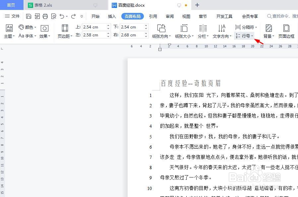Viewport: 298px width, 197px height.
Task: Open the 会员专享 ribbon tab
Action: pos(250,16)
